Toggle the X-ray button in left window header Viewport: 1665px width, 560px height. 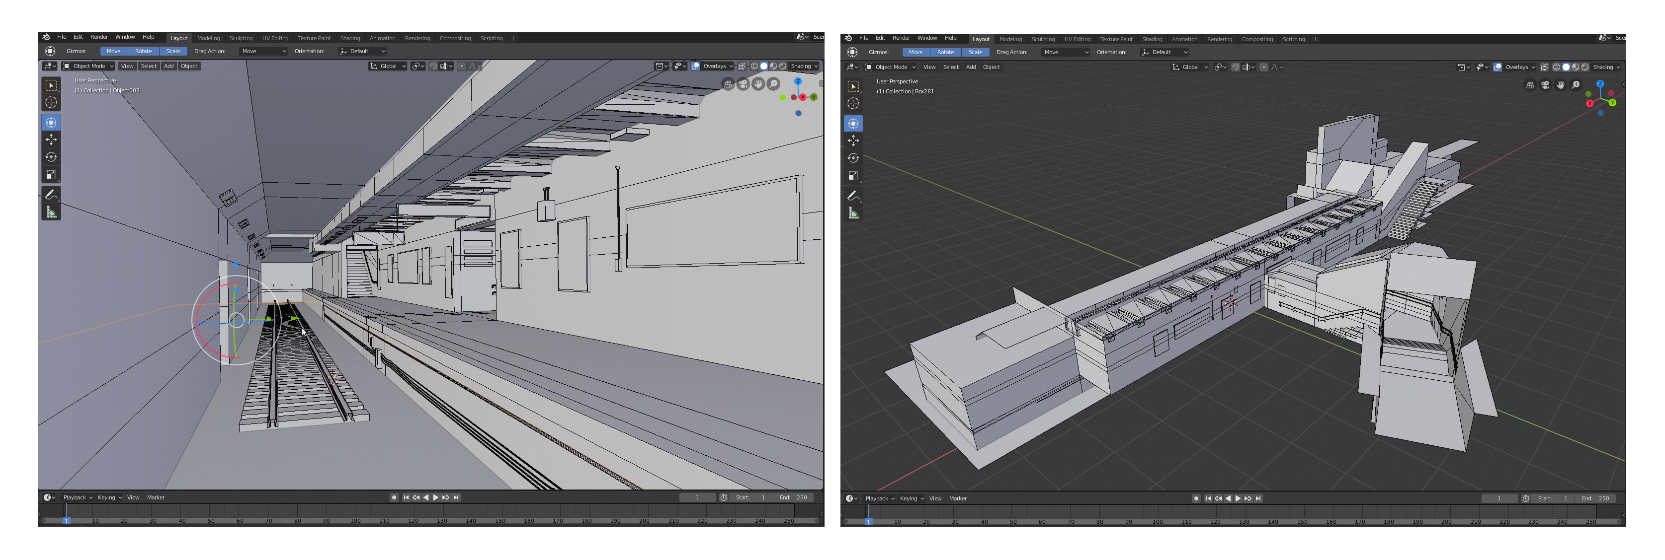(x=742, y=66)
